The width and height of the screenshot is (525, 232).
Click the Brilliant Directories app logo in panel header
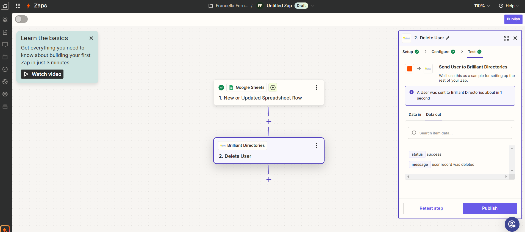pos(407,38)
